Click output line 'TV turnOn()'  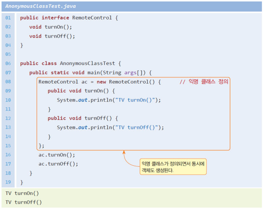click(22, 193)
